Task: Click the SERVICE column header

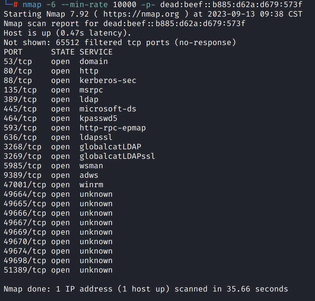Action: click(96, 52)
